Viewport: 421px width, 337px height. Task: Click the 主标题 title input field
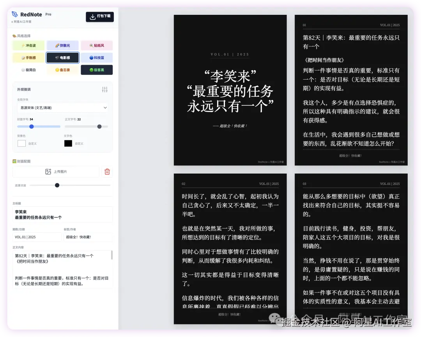[62, 214]
